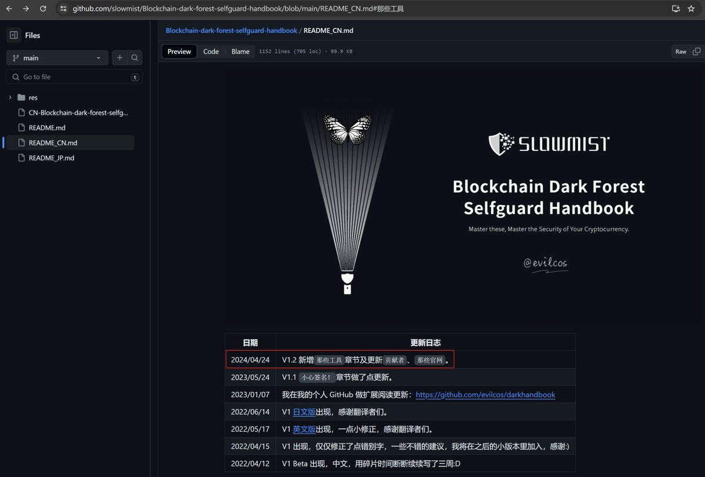Switch to Code tab
Screen dimensions: 705x477
pos(211,52)
